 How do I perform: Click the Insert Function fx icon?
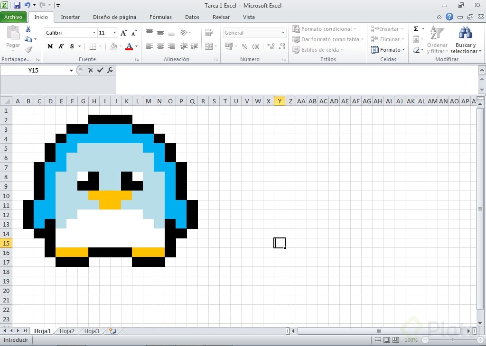click(110, 70)
